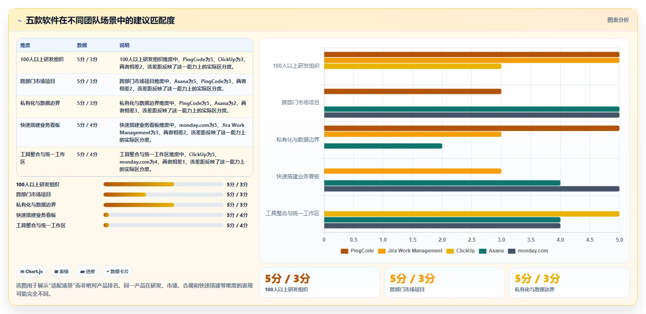Image resolution: width=646 pixels, height=314 pixels.
Task: Click the 工具整合与统一工作区 progress bar
Action: pos(163,225)
